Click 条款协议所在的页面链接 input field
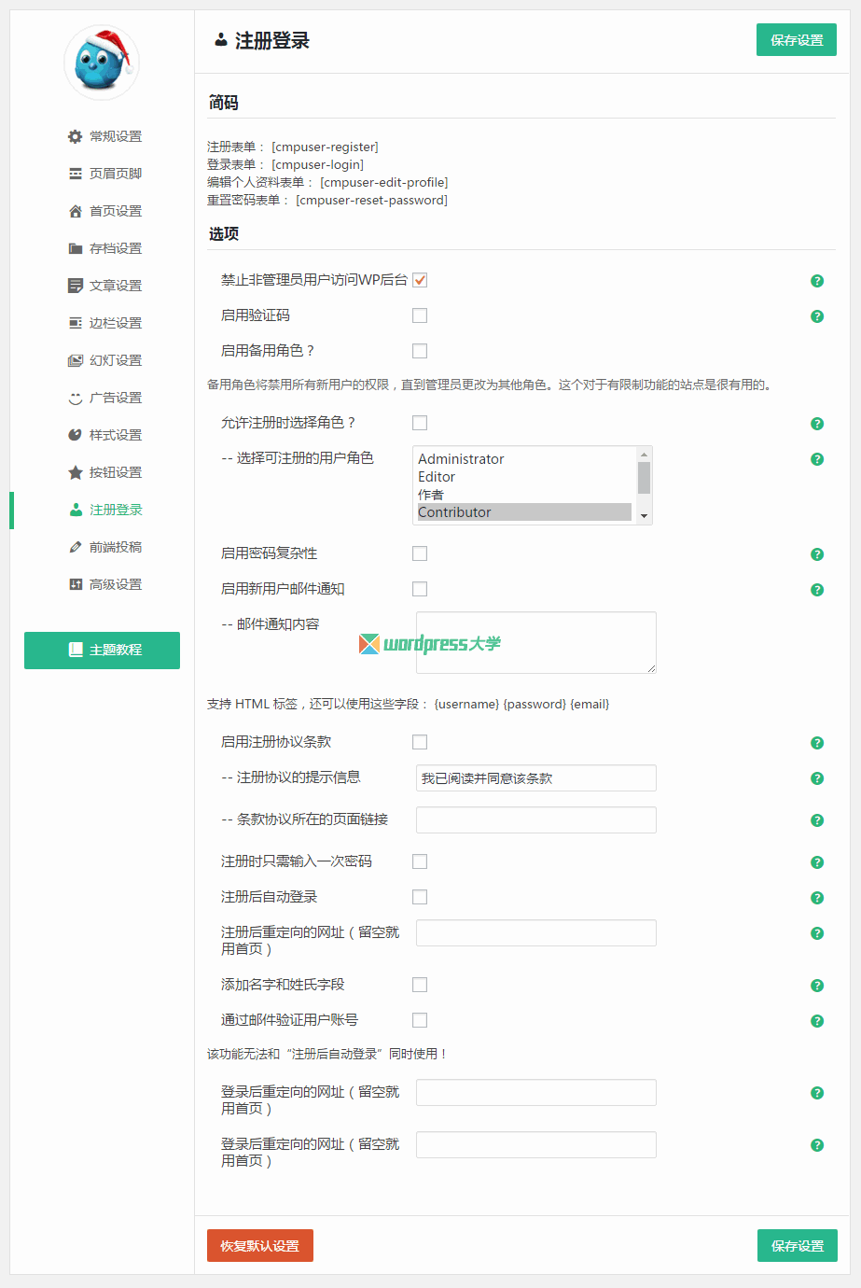861x1288 pixels. pos(536,820)
